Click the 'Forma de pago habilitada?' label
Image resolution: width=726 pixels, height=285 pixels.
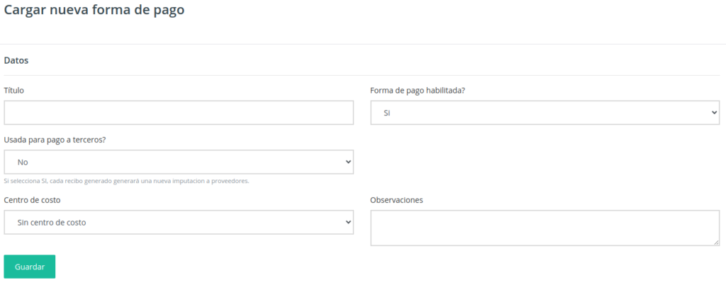[418, 91]
